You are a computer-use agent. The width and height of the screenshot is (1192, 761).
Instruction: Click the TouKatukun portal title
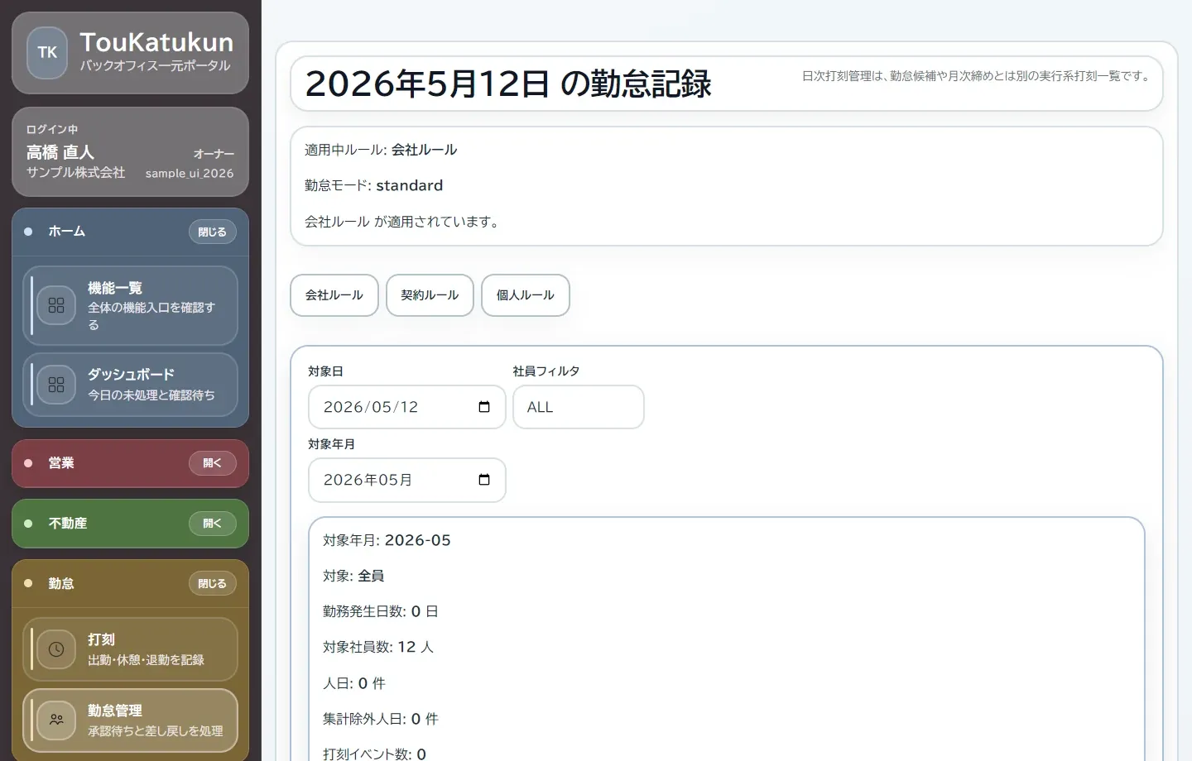click(156, 42)
